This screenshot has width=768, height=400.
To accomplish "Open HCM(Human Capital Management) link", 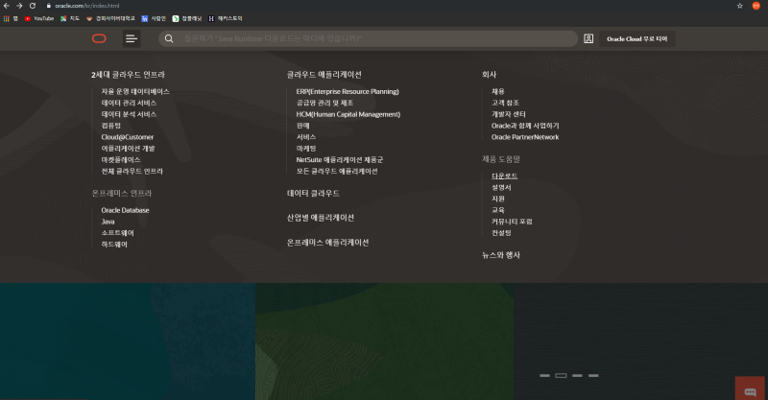I will (x=348, y=114).
